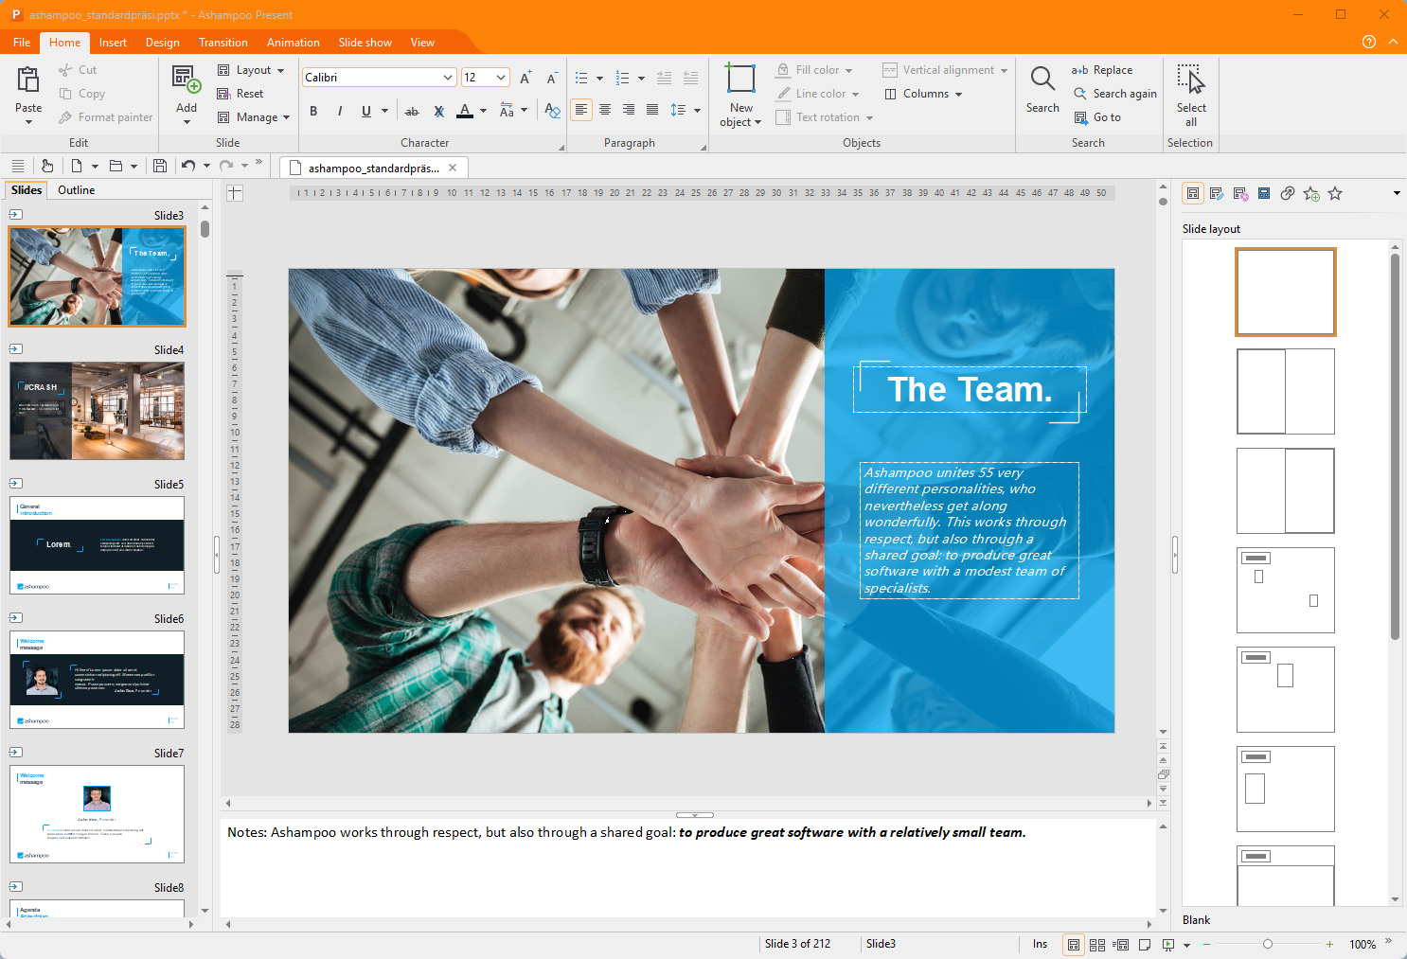
Task: Enable strikethrough formatting
Action: [x=411, y=111]
